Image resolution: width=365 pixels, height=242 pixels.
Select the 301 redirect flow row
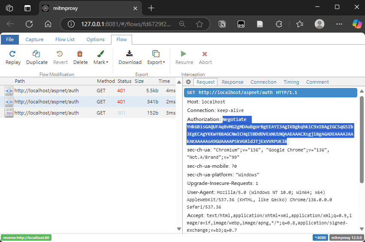86,113
